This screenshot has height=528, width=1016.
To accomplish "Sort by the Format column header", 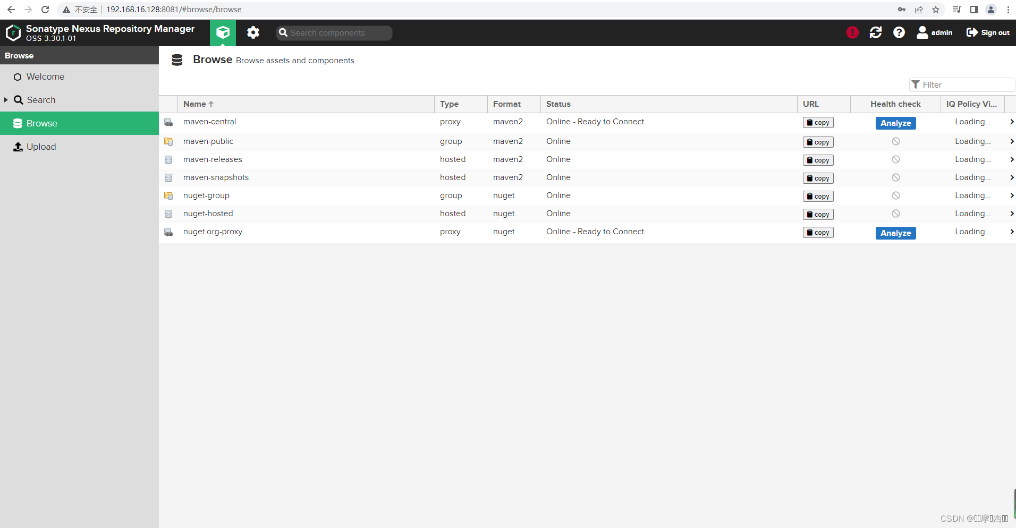I will pyautogui.click(x=514, y=104).
